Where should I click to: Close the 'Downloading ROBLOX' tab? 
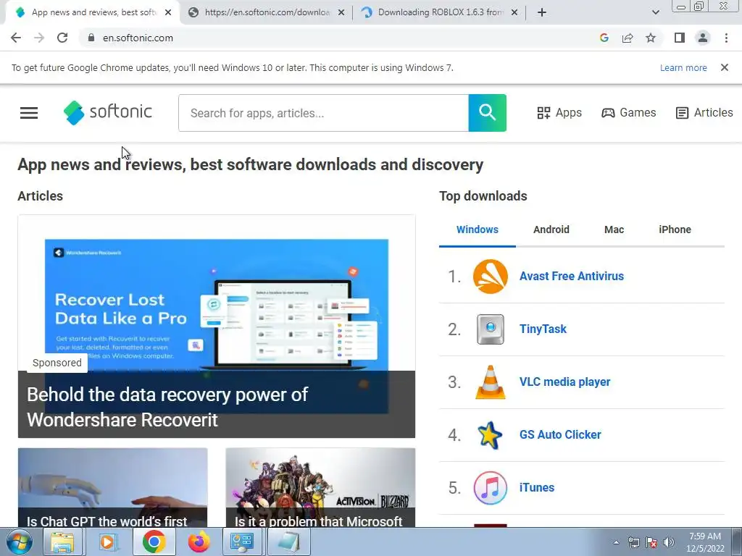(514, 13)
